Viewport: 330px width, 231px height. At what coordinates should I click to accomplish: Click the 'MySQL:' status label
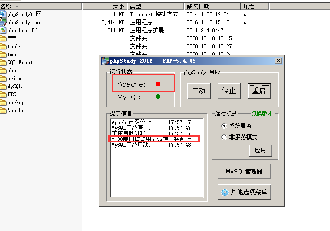pyautogui.click(x=129, y=97)
